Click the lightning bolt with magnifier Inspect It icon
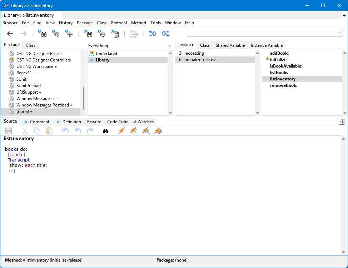Image resolution: width=348 pixels, height=268 pixels. tap(146, 131)
